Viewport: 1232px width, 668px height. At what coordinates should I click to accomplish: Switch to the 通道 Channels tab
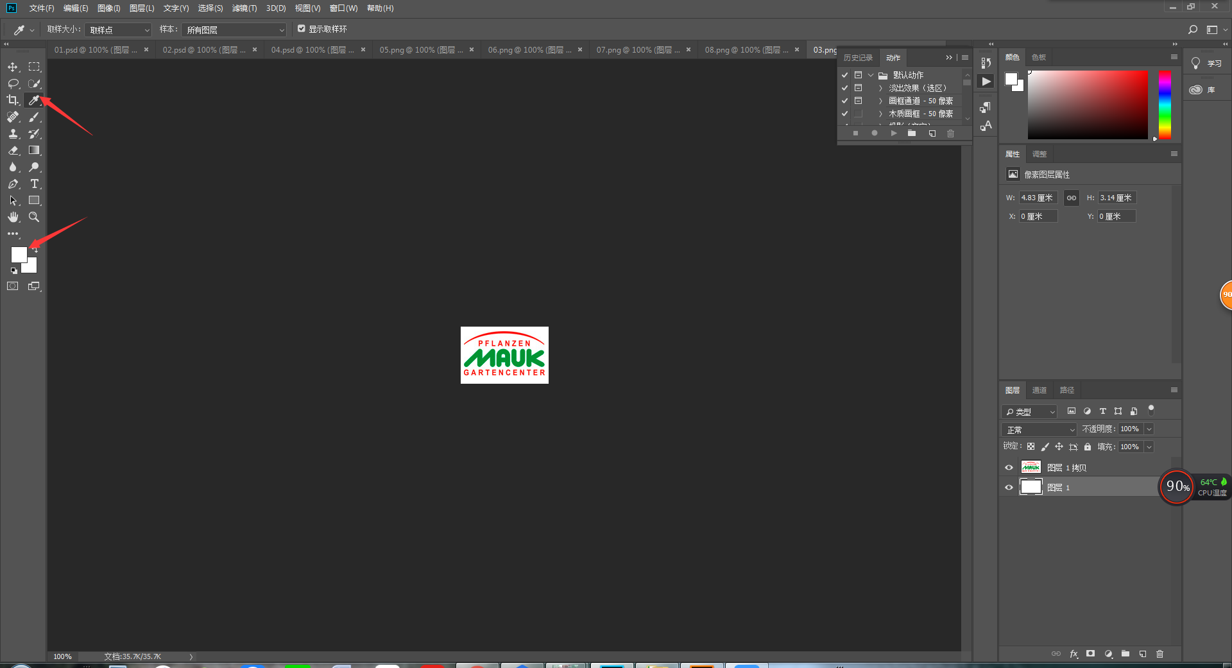point(1039,390)
